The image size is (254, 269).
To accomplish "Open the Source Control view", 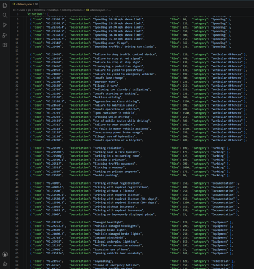I will [5, 25].
